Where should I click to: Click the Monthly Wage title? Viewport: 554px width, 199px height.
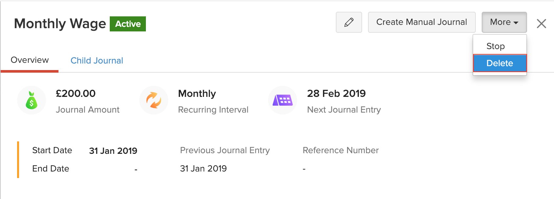[60, 24]
